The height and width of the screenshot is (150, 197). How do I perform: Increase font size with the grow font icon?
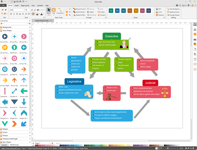tap(32, 10)
